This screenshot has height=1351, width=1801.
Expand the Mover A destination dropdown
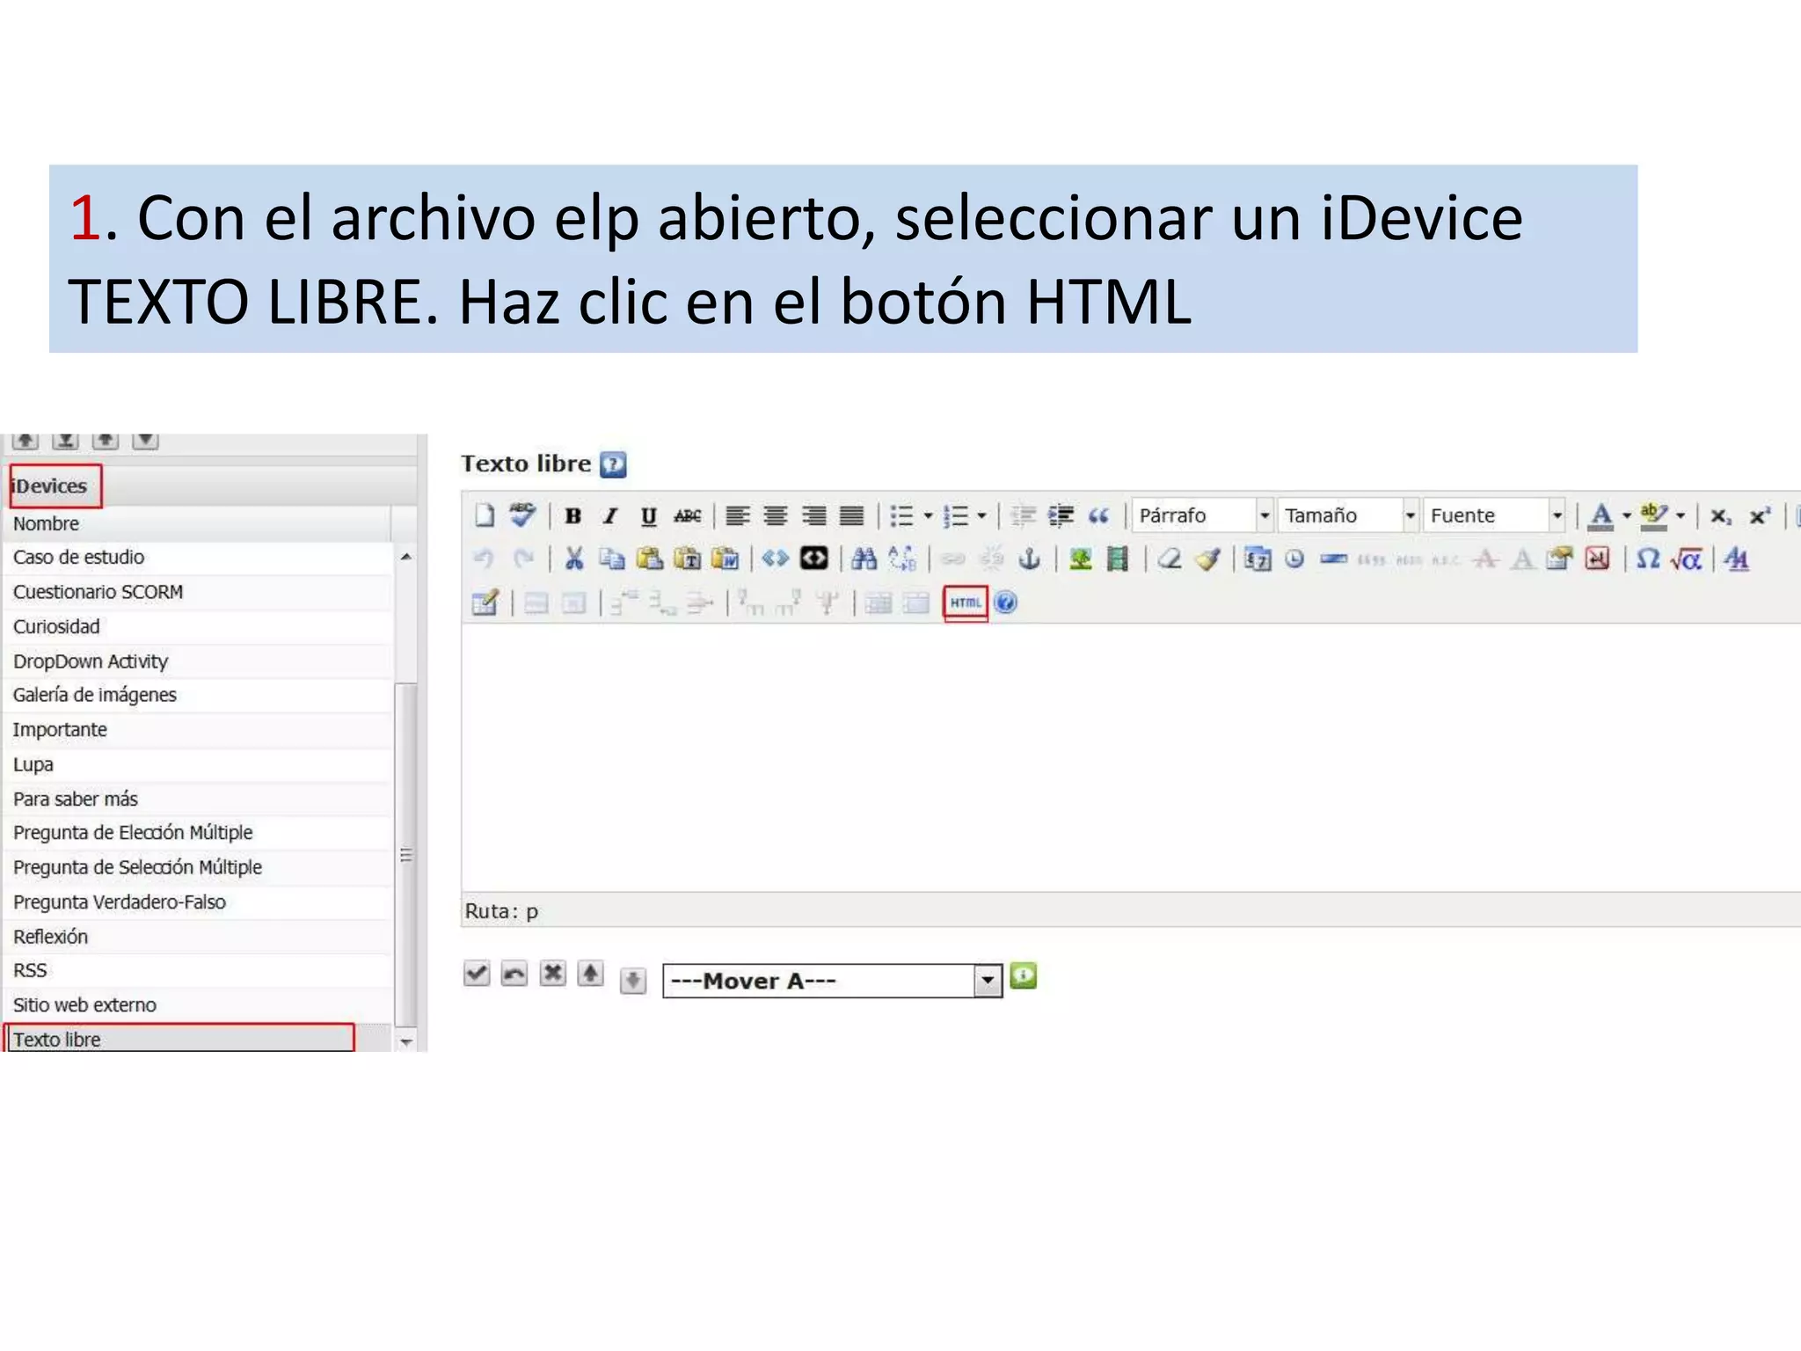[x=988, y=981]
